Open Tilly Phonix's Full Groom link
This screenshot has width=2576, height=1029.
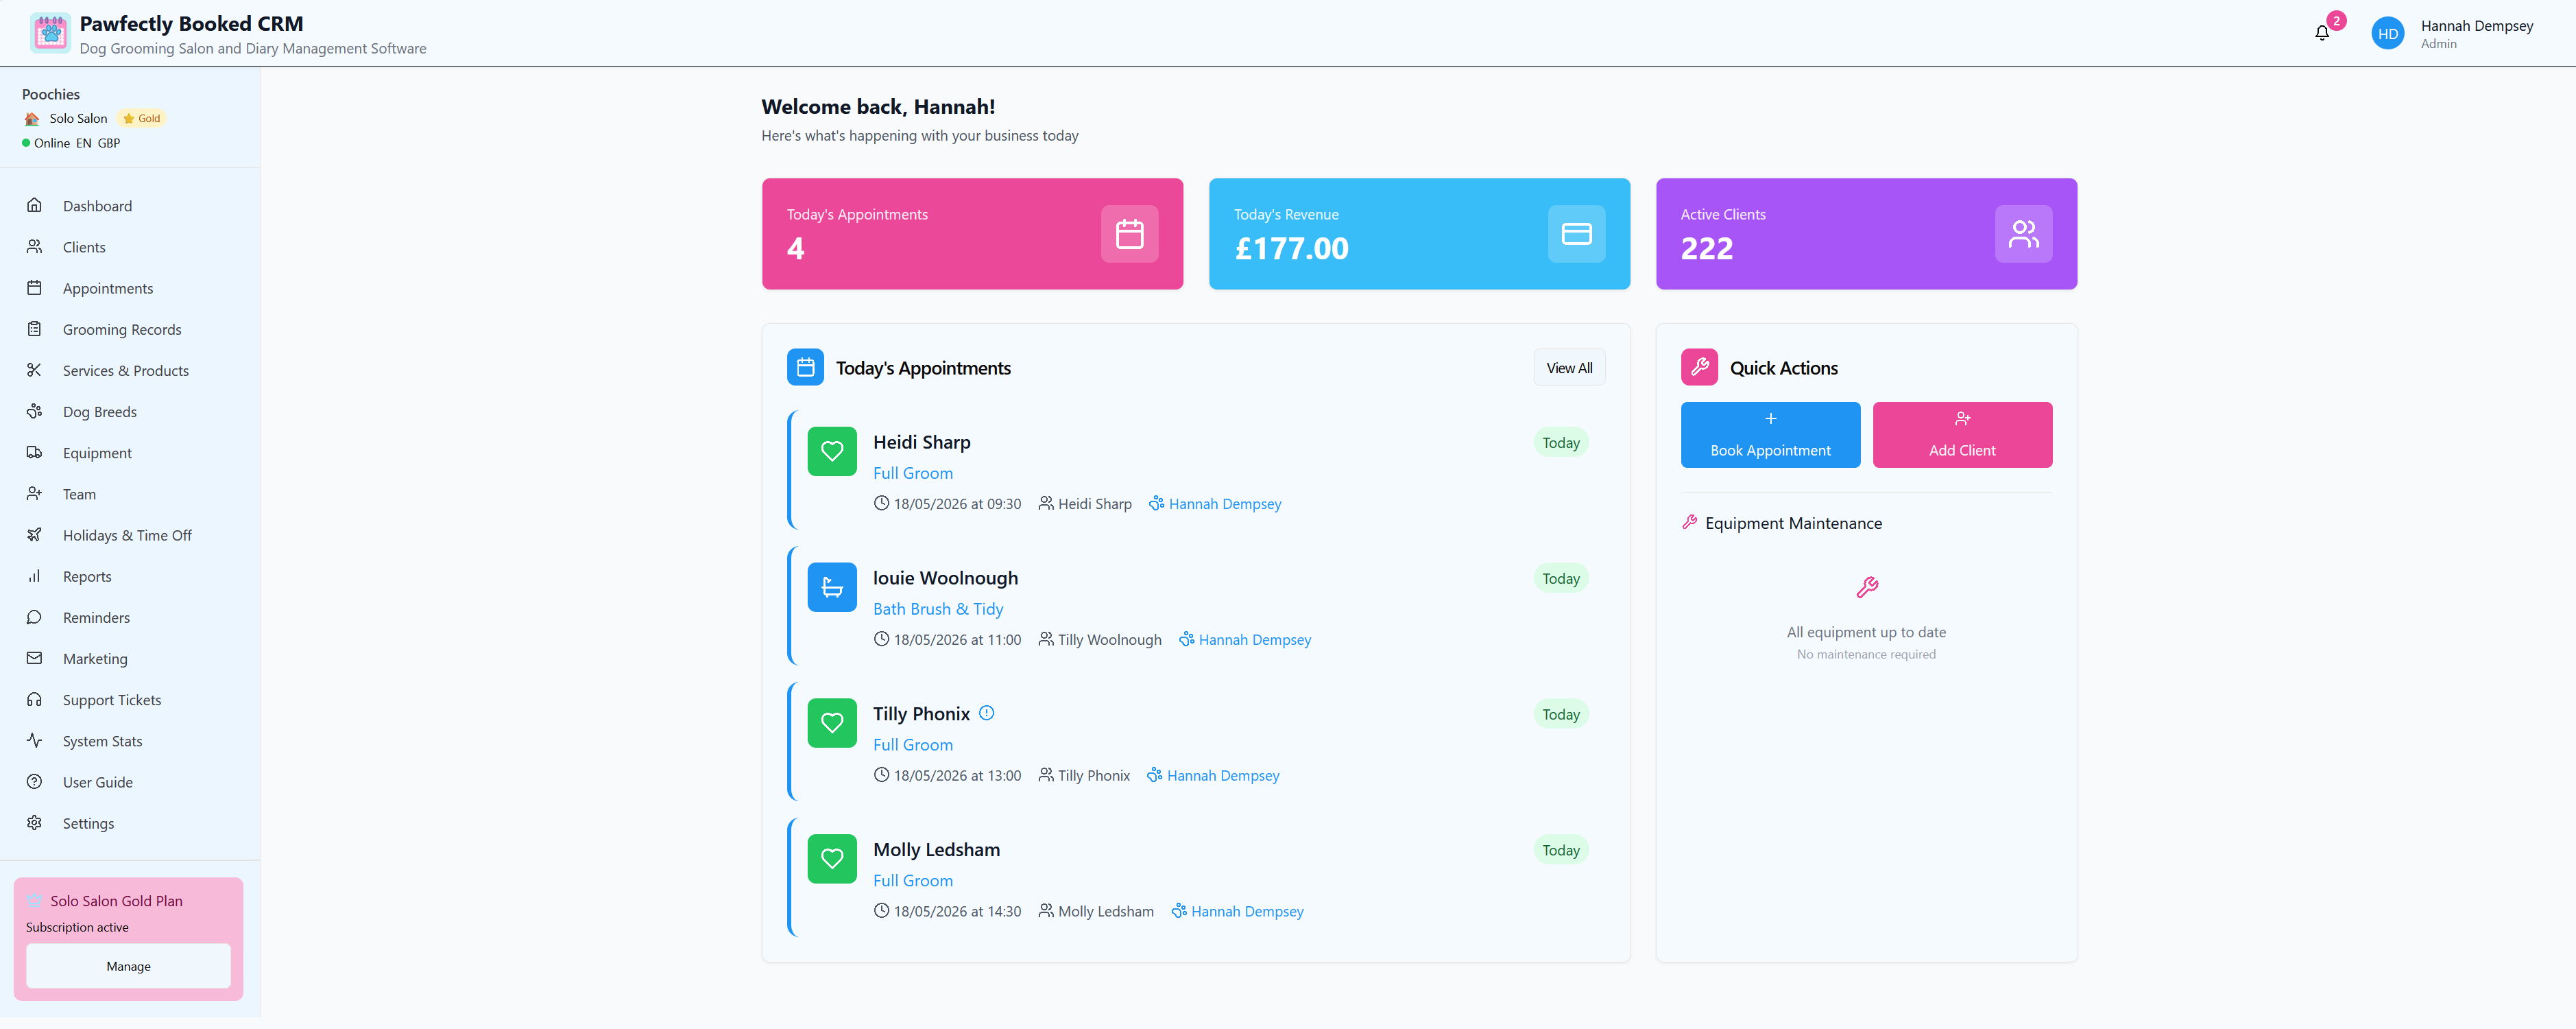click(x=913, y=745)
